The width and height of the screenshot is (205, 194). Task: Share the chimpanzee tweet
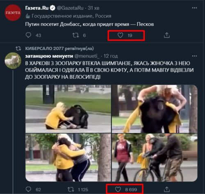167,189
